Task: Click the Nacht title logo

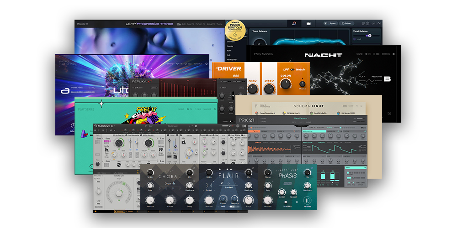Action: point(324,55)
